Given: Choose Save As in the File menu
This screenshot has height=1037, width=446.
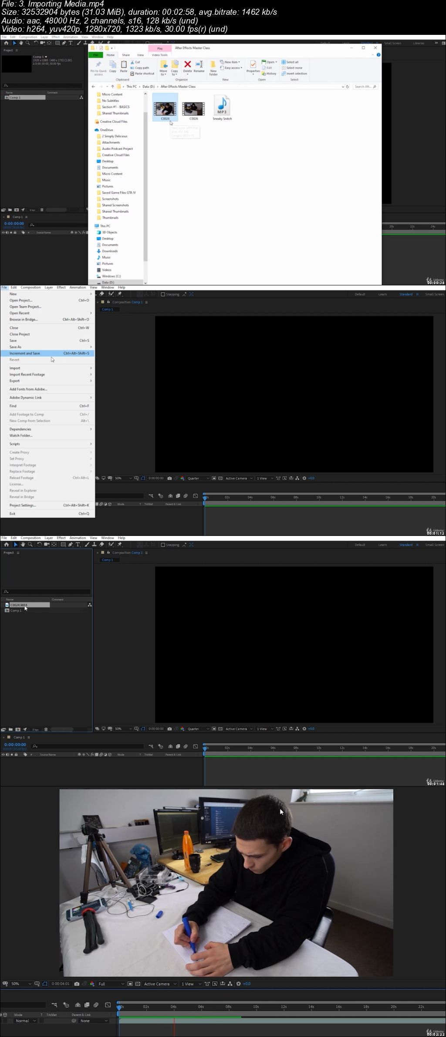Looking at the screenshot, I should point(48,347).
